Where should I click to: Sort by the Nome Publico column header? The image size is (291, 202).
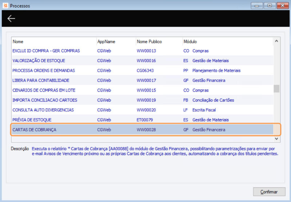click(159, 41)
